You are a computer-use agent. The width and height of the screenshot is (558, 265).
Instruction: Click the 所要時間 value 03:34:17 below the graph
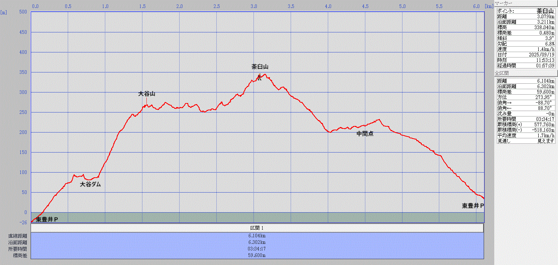(257, 249)
